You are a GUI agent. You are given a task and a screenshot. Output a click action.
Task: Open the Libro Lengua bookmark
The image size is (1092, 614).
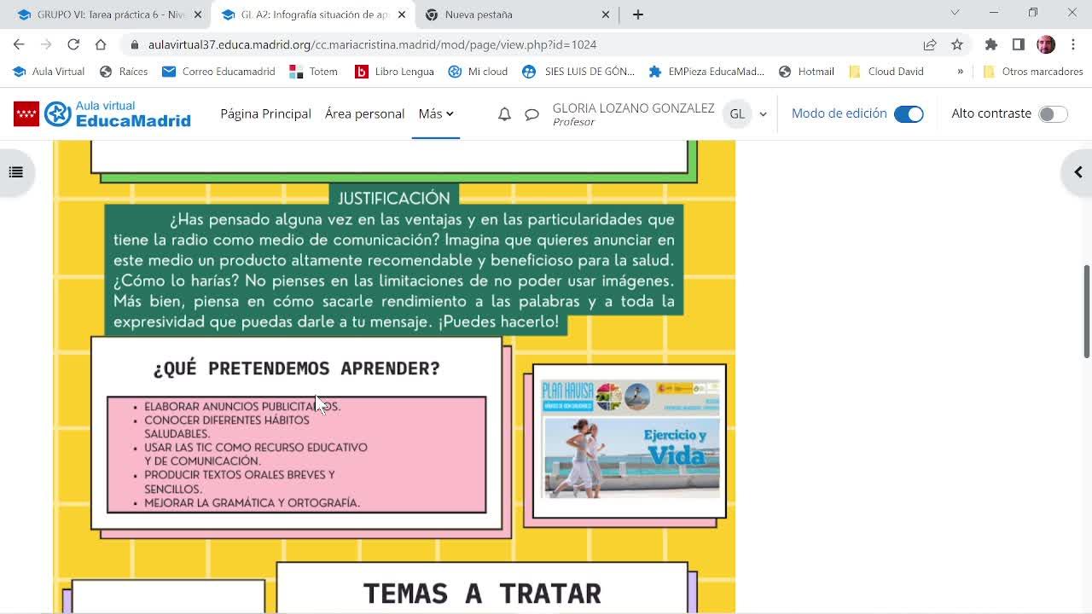pos(394,72)
